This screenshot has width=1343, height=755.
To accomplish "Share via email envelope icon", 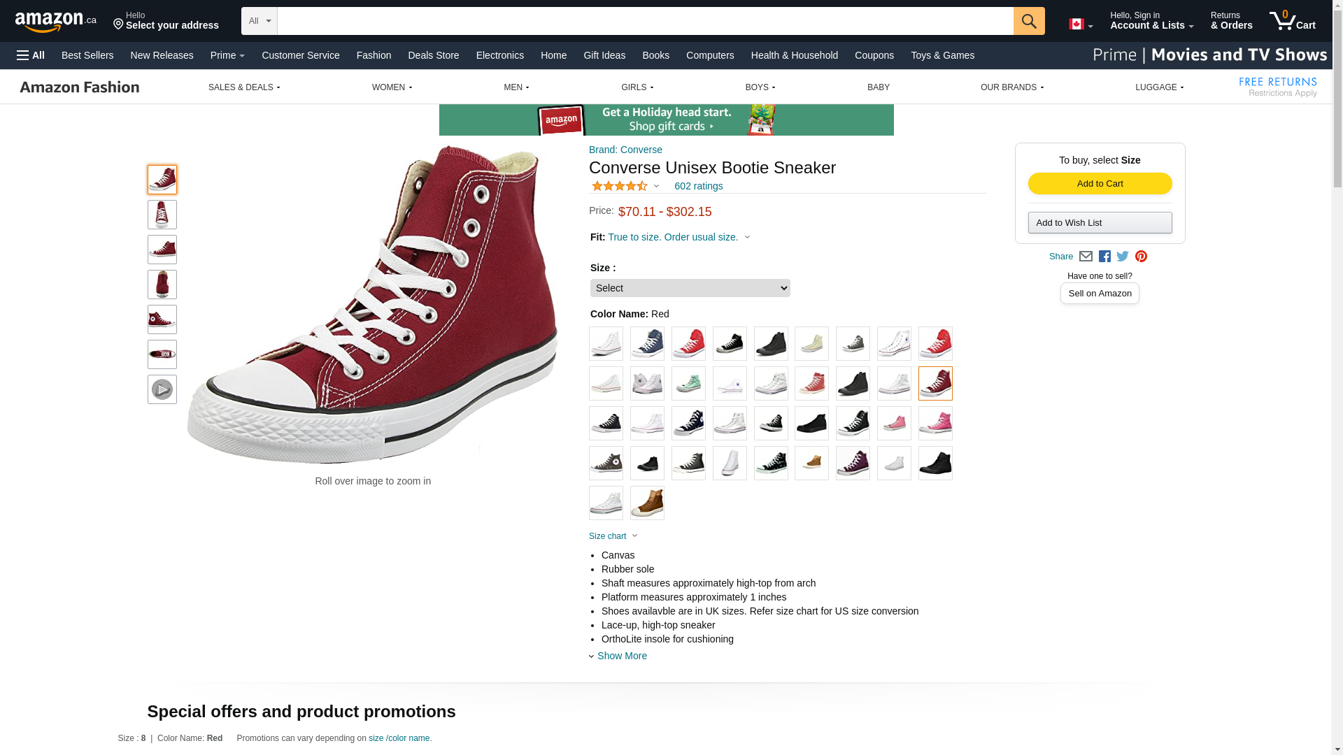I will [1086, 257].
